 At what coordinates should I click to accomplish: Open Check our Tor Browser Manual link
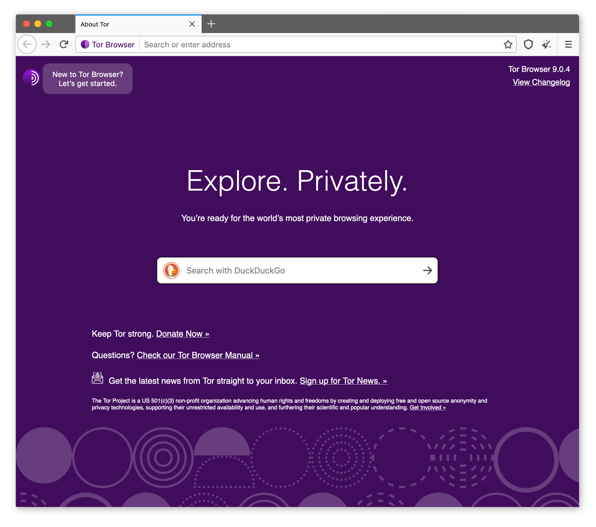198,355
